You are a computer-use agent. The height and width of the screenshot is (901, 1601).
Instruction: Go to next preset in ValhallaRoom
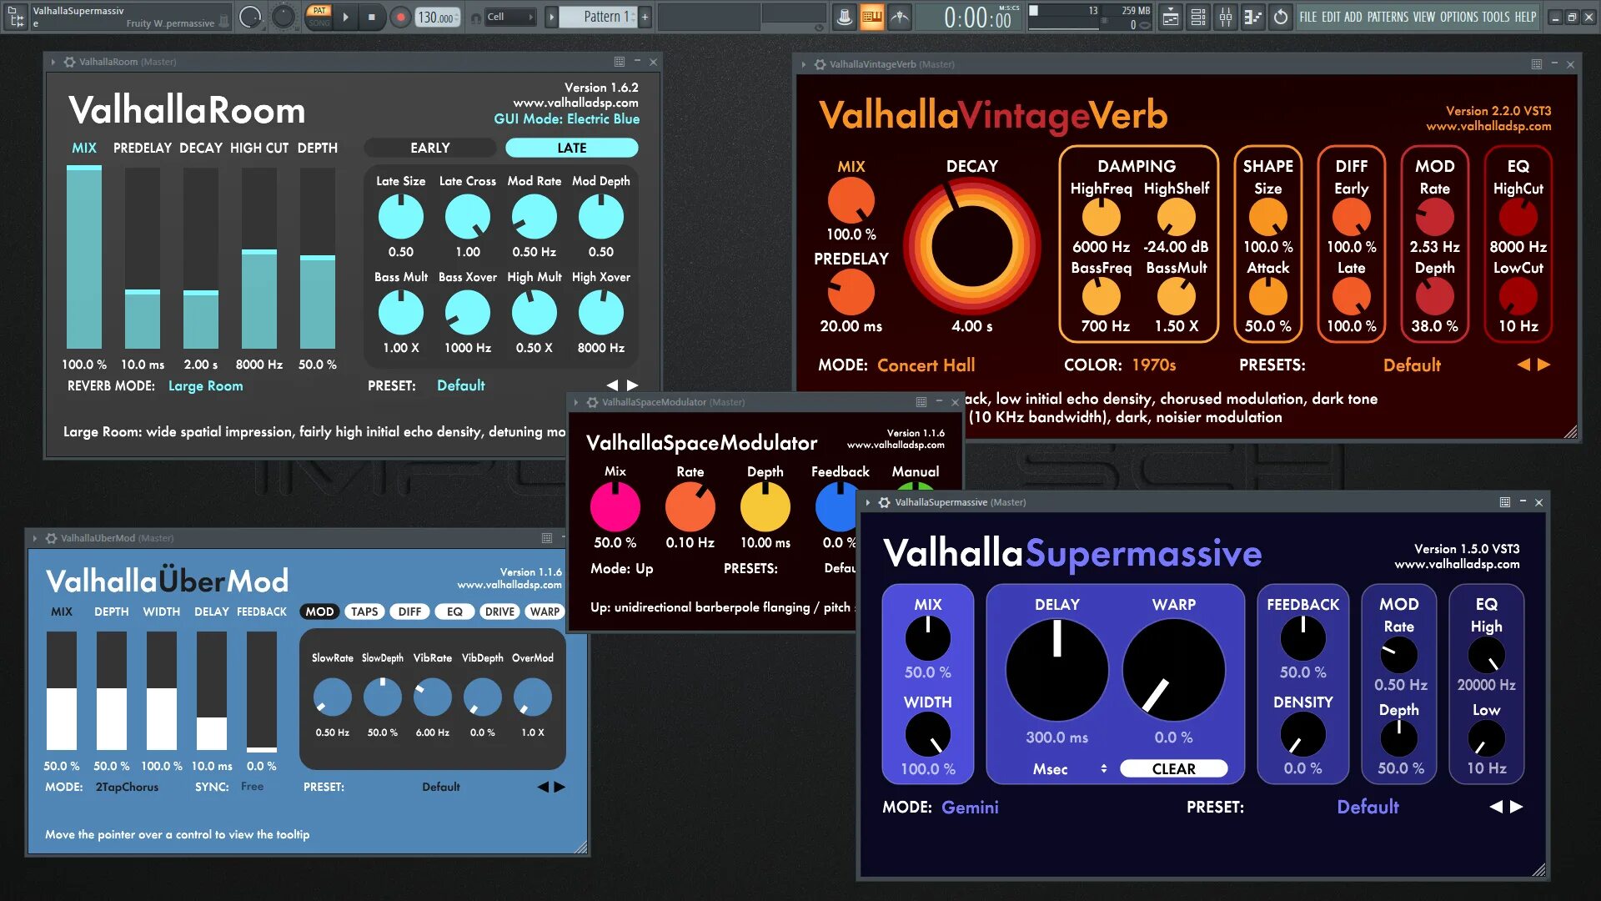pos(633,385)
